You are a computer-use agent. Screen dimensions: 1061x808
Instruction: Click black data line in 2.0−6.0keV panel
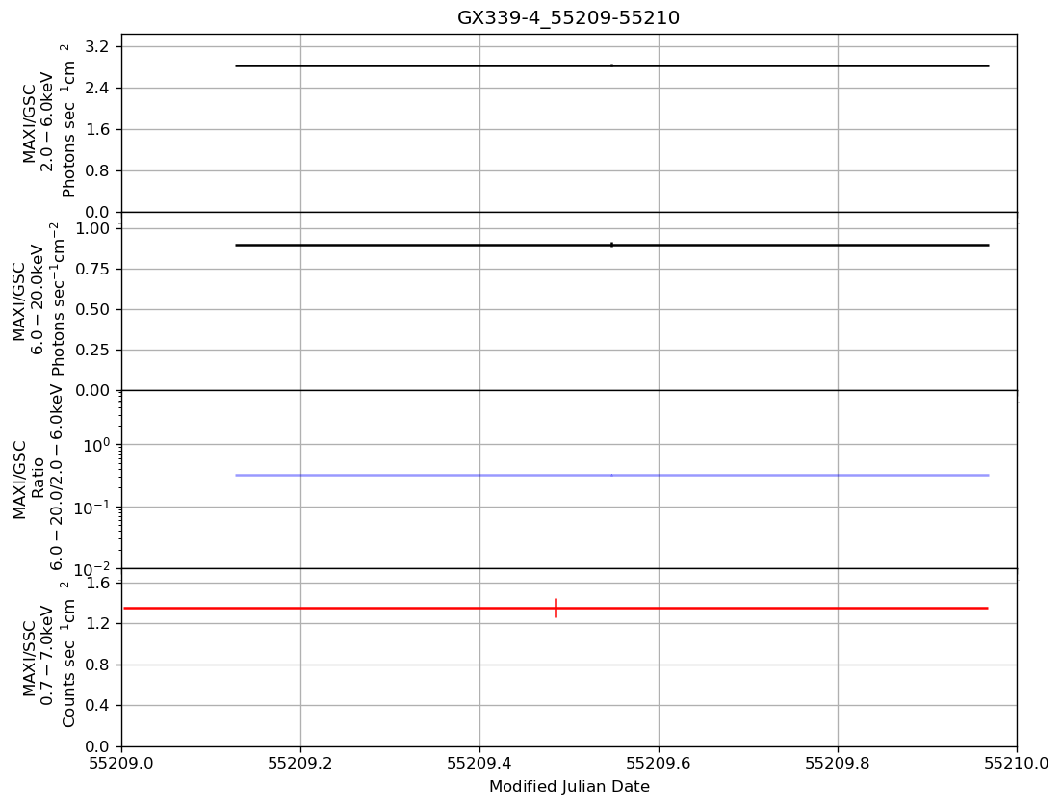611,65
